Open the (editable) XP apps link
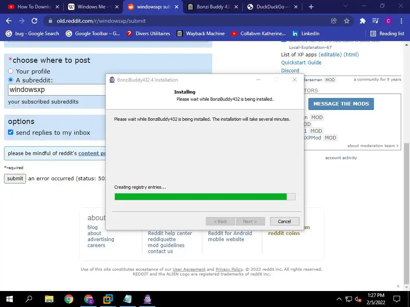This screenshot has width=410, height=307. click(x=330, y=54)
